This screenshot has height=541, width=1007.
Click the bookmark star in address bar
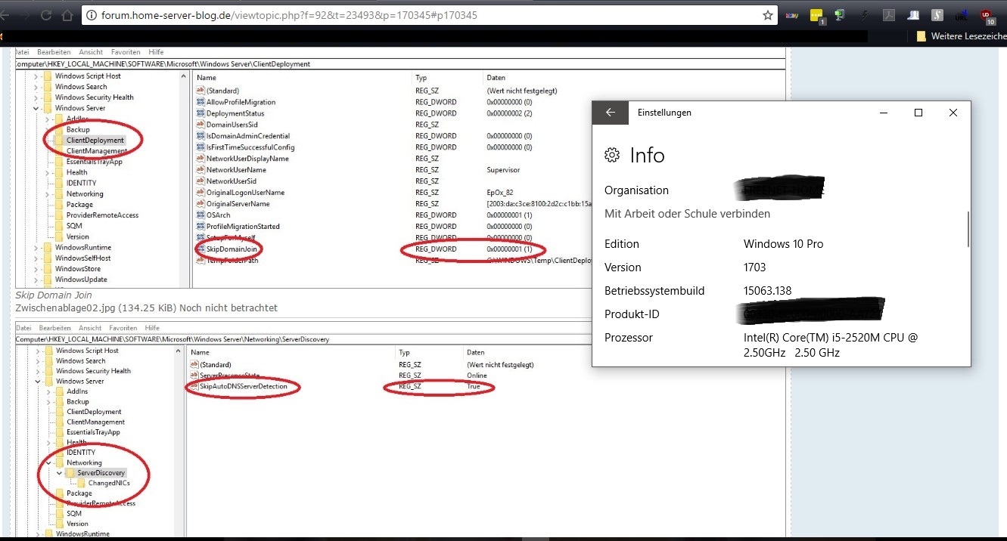pyautogui.click(x=768, y=15)
